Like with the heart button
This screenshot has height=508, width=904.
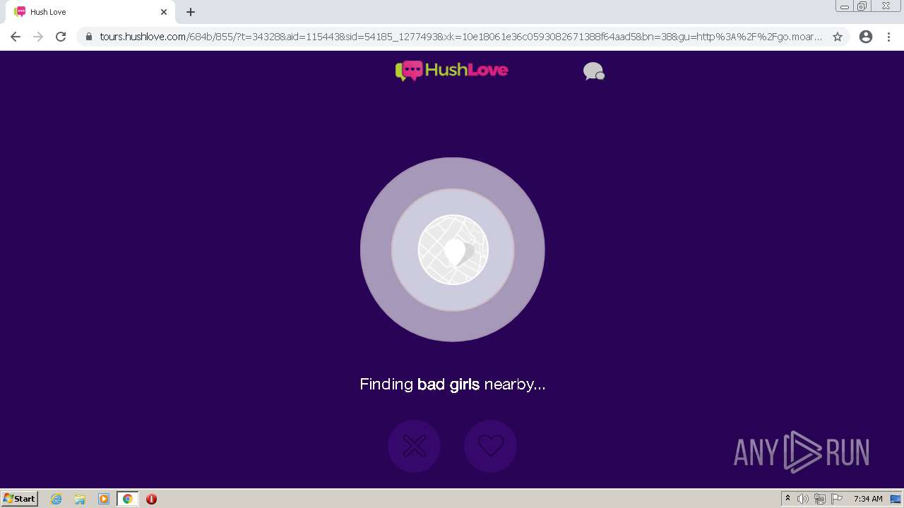(490, 446)
